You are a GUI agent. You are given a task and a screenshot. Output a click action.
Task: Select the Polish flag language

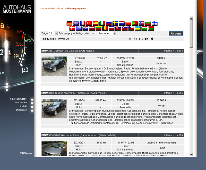coord(128,23)
